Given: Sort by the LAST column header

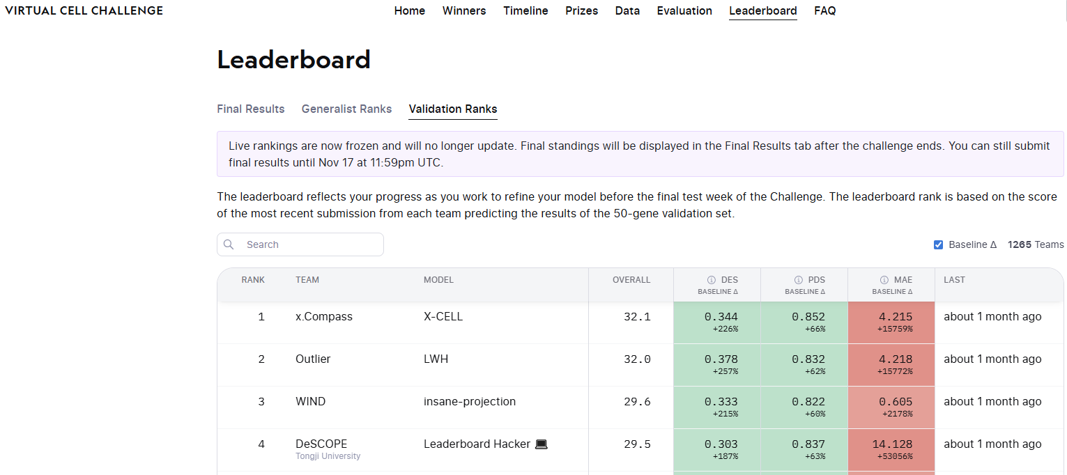Looking at the screenshot, I should pyautogui.click(x=954, y=280).
